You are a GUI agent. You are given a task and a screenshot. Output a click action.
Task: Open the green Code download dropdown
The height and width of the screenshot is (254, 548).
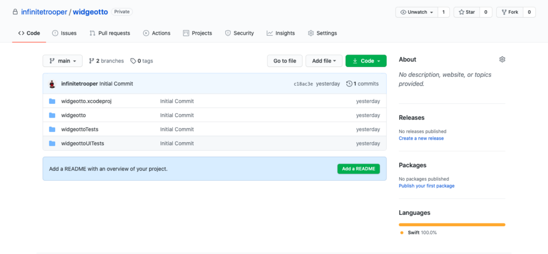click(366, 61)
